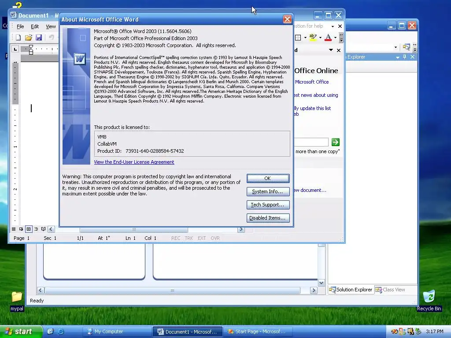Click the left arrow of Word's horizontal scrollbar
This screenshot has width=451, height=338.
(x=51, y=229)
